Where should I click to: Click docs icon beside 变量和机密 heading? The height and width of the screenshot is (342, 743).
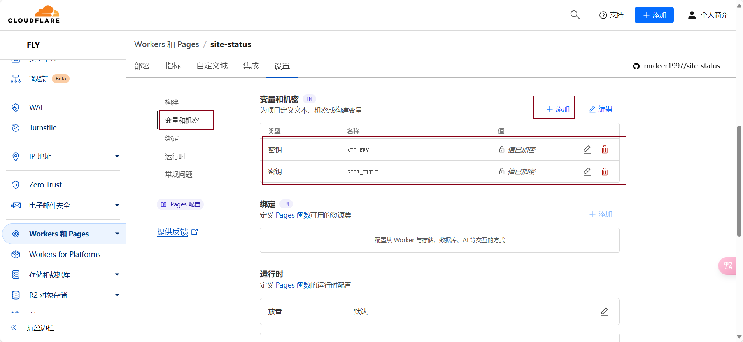[x=309, y=99]
